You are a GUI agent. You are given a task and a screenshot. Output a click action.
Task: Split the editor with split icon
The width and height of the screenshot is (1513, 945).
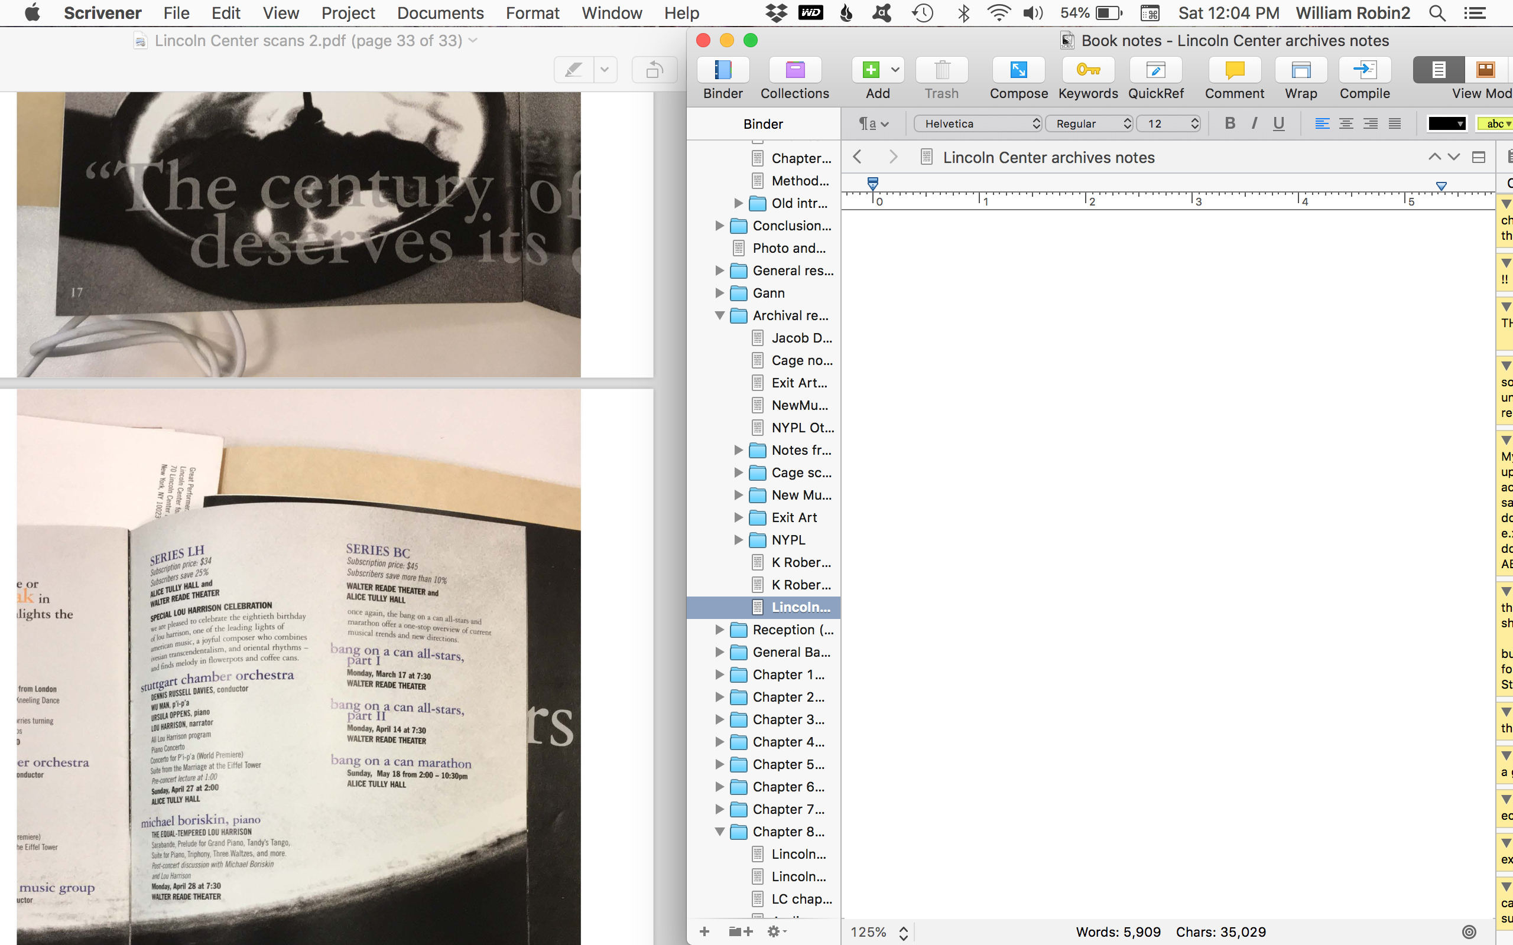[1479, 157]
